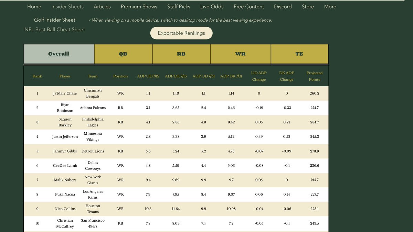Open the Live Odds page
This screenshot has height=232, width=413.
(211, 6)
